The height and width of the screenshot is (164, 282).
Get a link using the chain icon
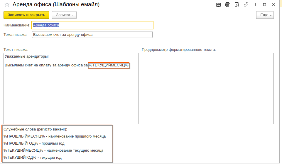(246, 5)
